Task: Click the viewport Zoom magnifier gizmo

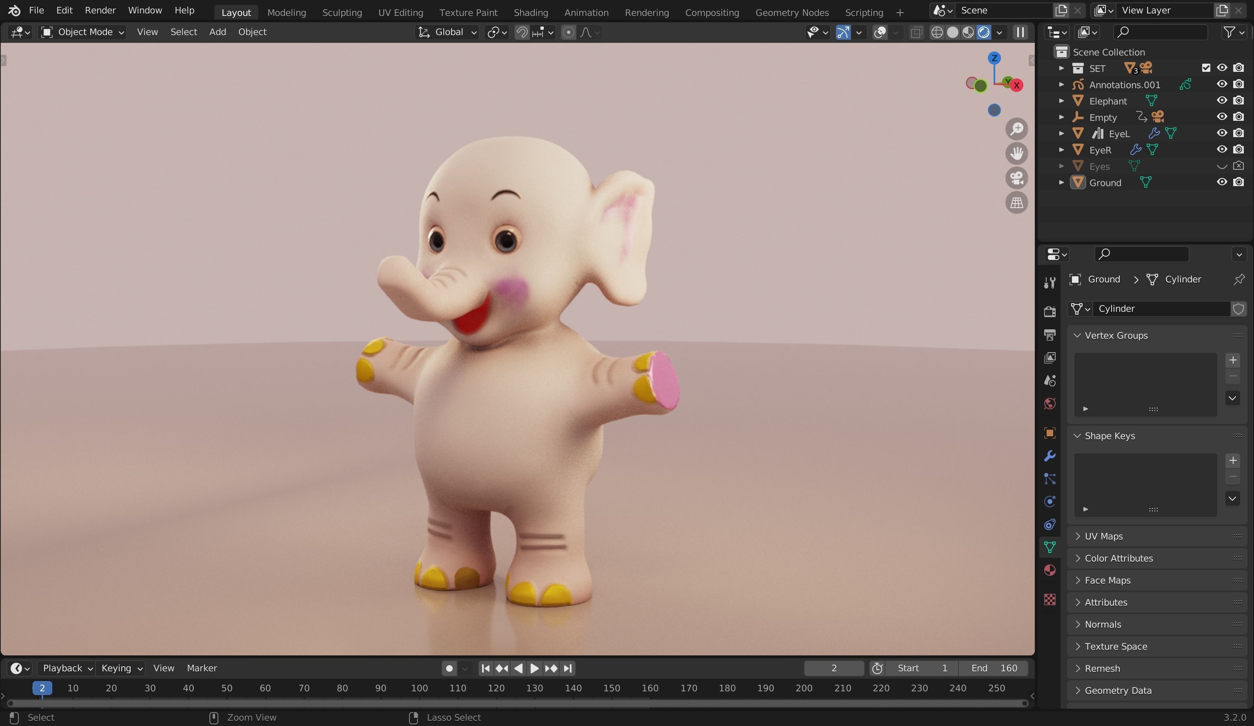Action: click(1017, 129)
